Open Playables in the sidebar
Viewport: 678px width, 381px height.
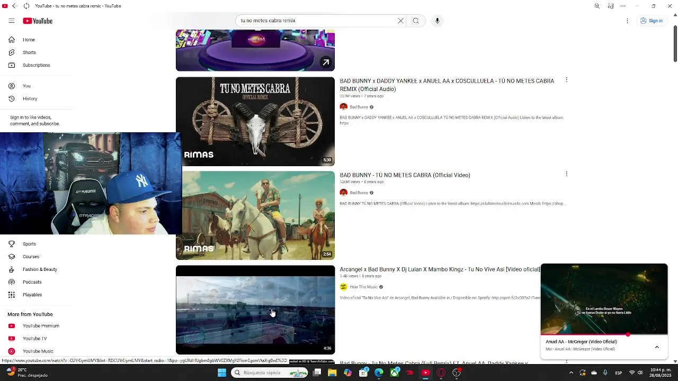(32, 295)
